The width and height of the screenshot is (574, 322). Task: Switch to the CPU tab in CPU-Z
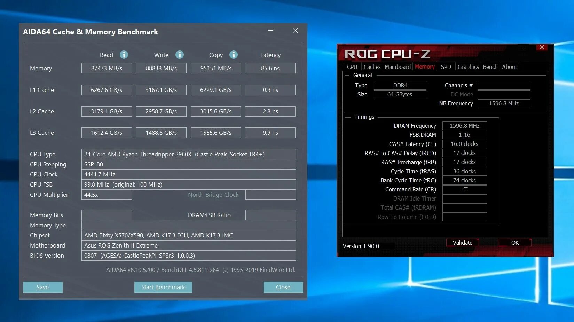pos(352,67)
